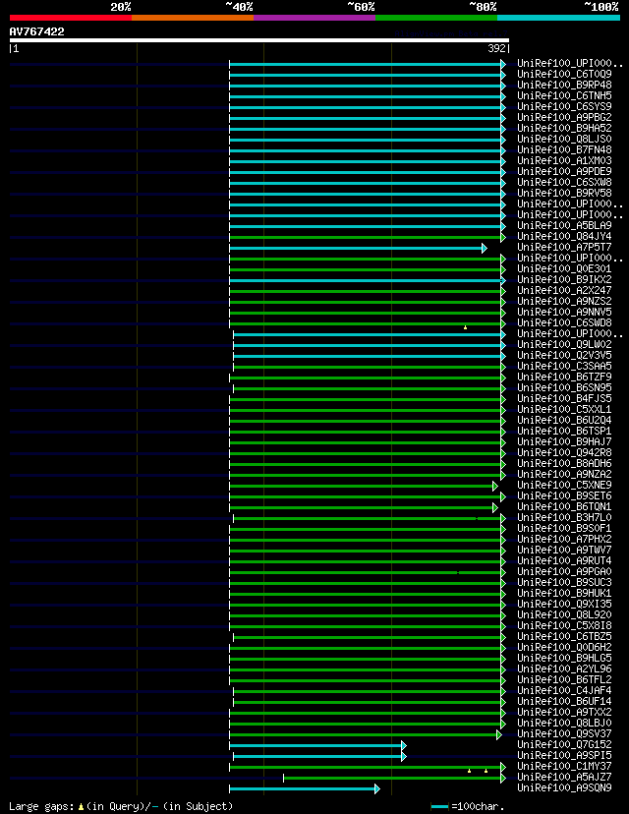Viewport: 629px width, 814px height.
Task: Click the cyan alignment bar of UniRef100_Q9LW02
Action: tap(368, 345)
